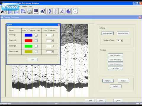Select the image edit pen toolbar icon
Screen dimensions: 142x106
(43, 11)
